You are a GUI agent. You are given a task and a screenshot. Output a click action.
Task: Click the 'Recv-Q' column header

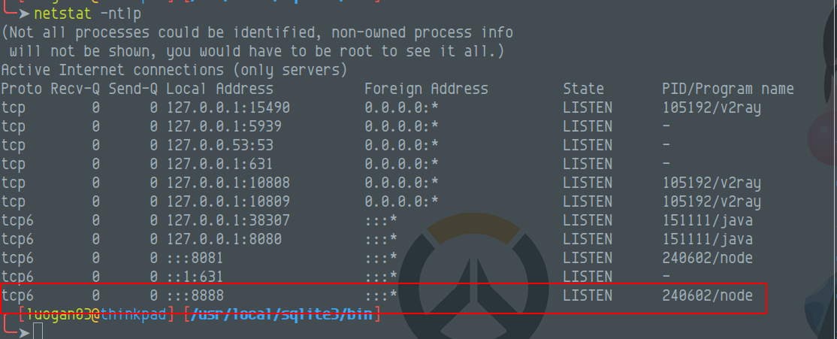tap(74, 89)
